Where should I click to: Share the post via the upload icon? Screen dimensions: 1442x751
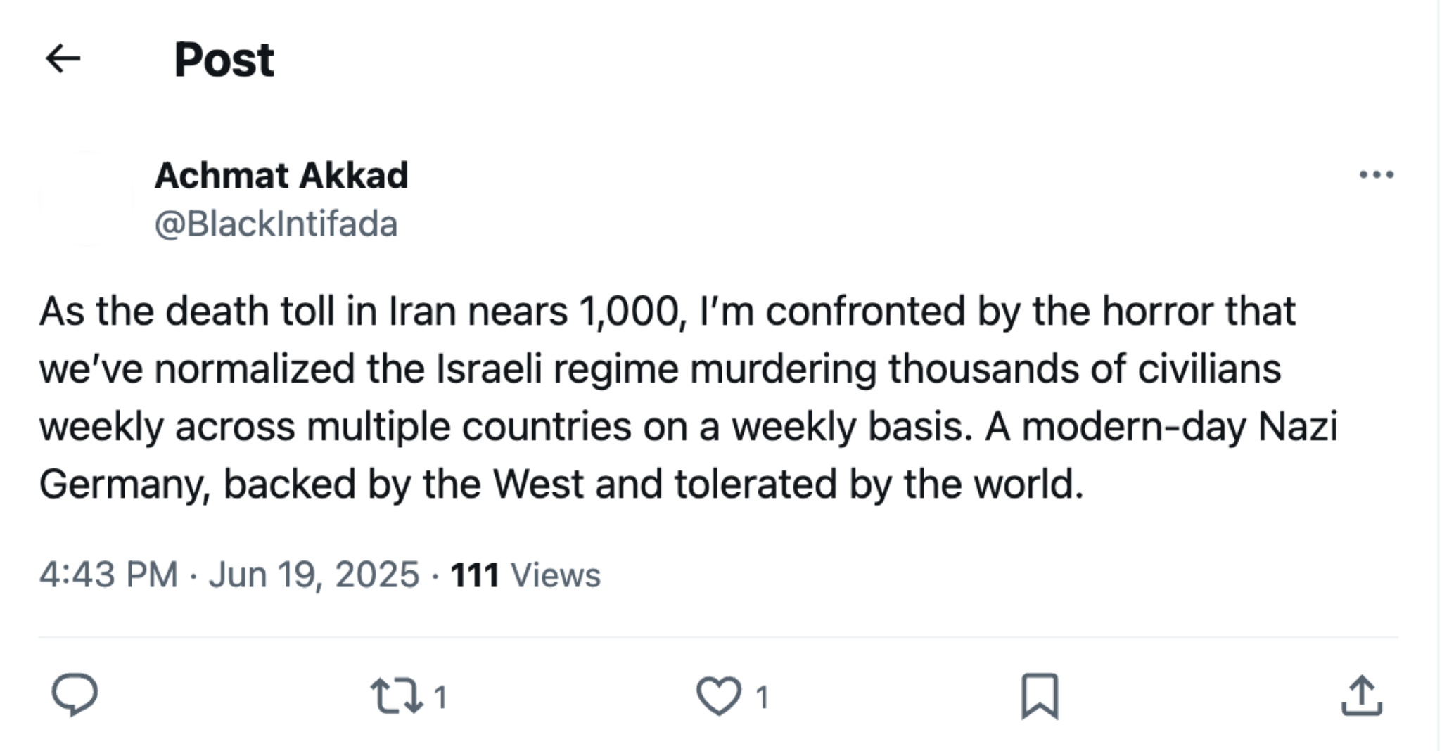(x=1361, y=696)
